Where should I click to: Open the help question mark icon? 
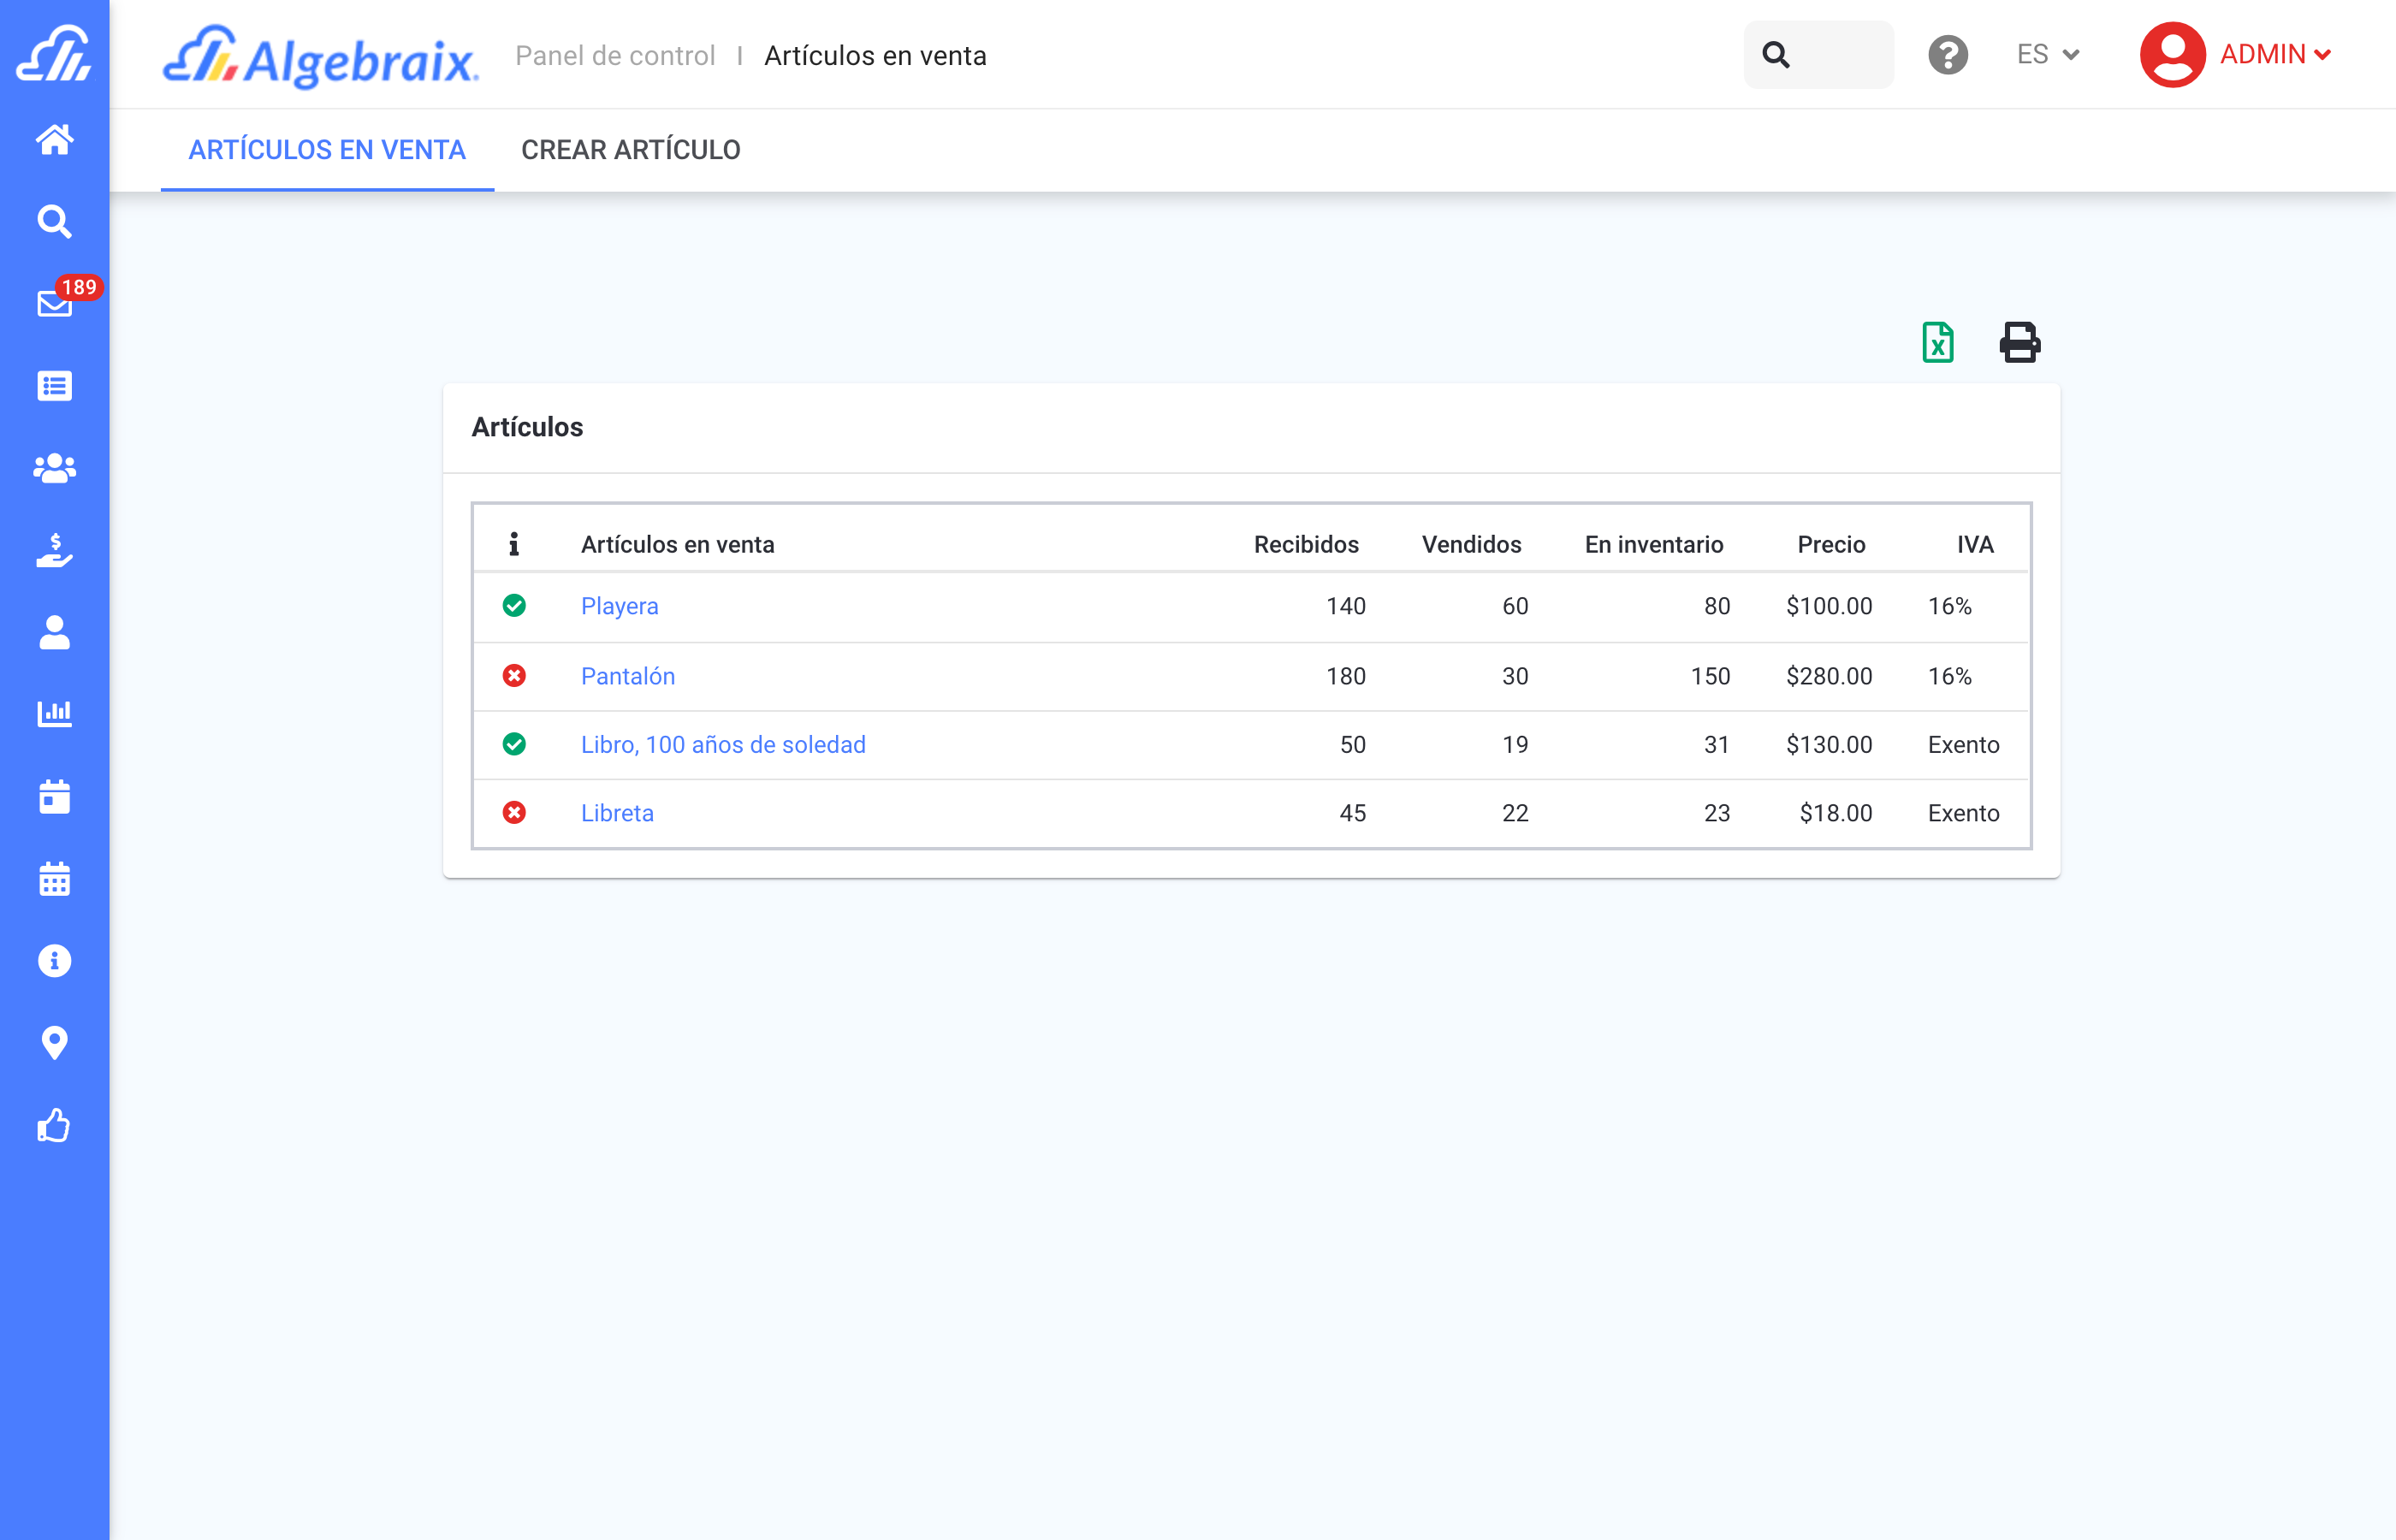click(1947, 55)
